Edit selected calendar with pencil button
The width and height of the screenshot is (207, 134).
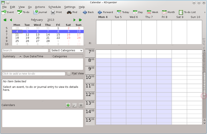[x=75, y=105]
